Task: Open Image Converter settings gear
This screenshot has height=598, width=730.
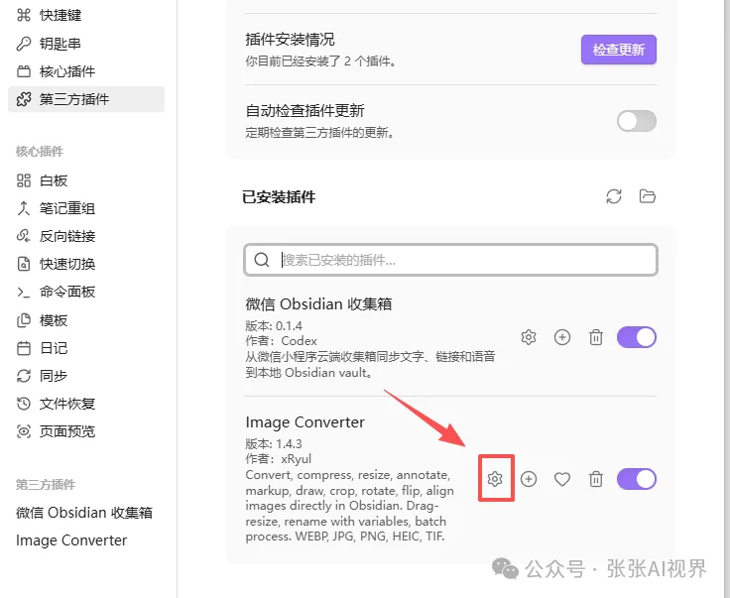Action: pos(495,479)
